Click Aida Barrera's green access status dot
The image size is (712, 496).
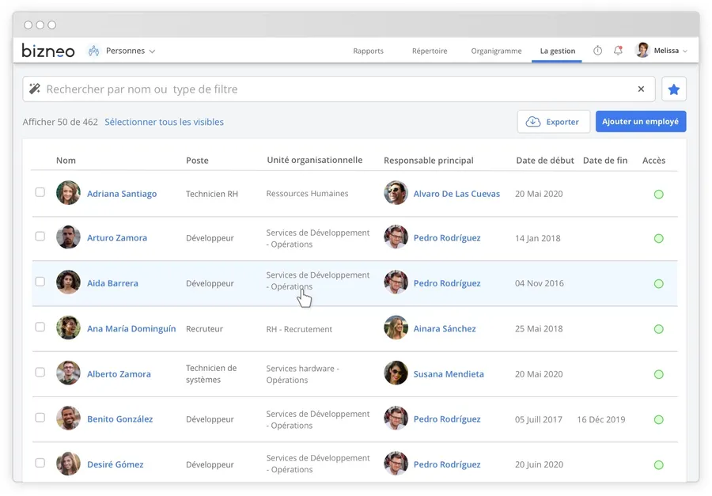pyautogui.click(x=658, y=284)
